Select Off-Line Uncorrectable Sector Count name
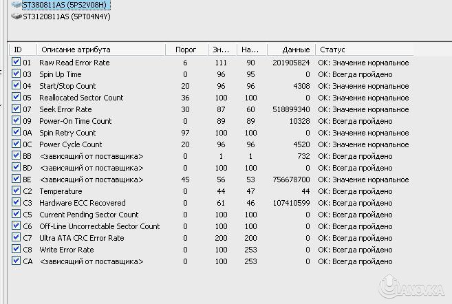The width and height of the screenshot is (452, 304). [x=100, y=226]
